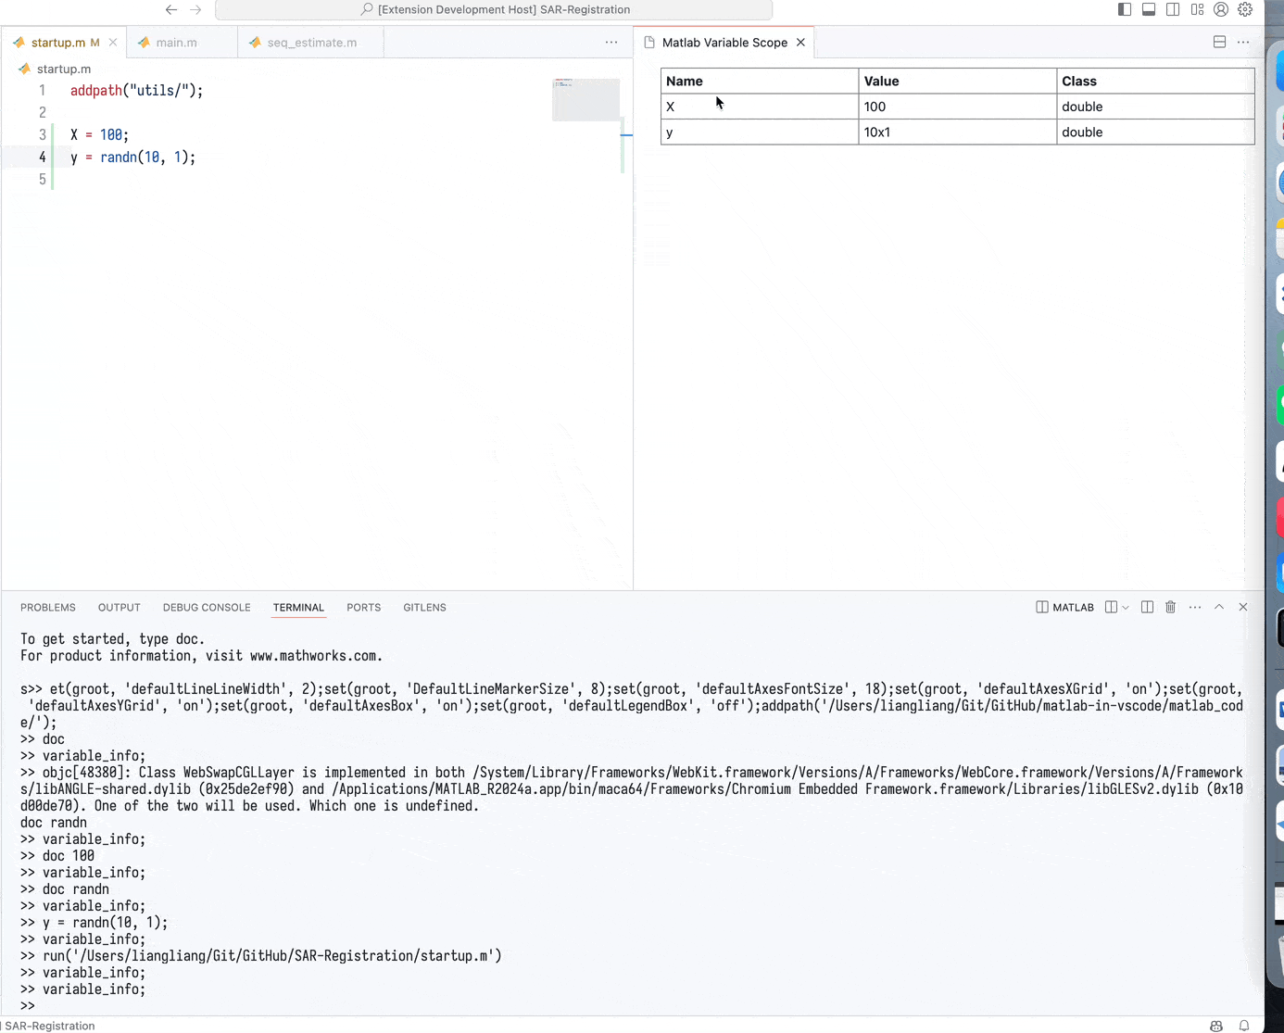The image size is (1284, 1033).
Task: Select the TERMINAL panel tab
Action: click(x=298, y=608)
